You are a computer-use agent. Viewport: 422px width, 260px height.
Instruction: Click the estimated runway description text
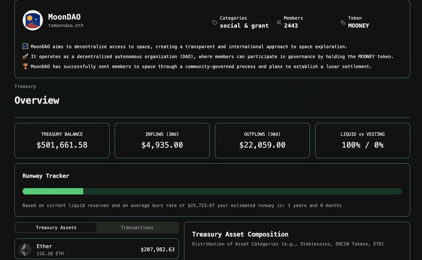click(x=182, y=205)
